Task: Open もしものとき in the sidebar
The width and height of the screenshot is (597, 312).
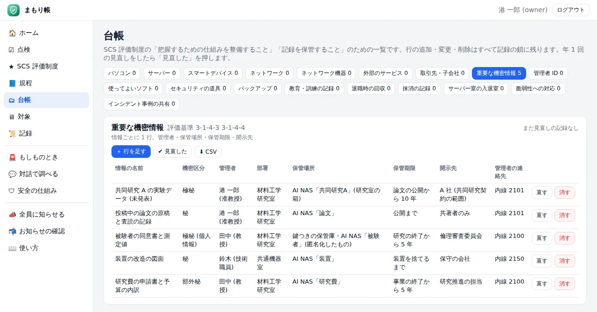Action: pos(46,157)
